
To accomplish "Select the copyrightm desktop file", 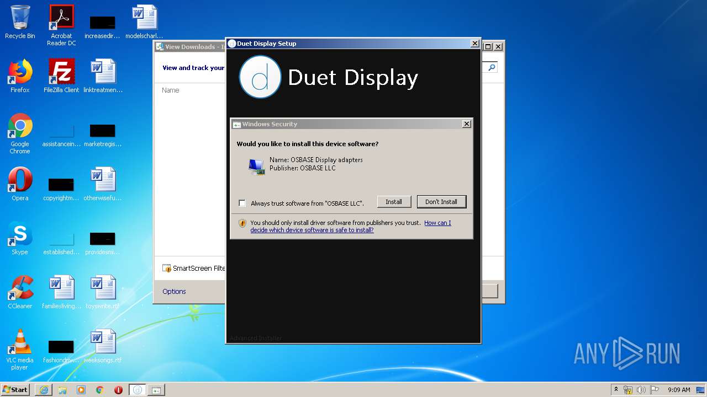I will point(61,187).
